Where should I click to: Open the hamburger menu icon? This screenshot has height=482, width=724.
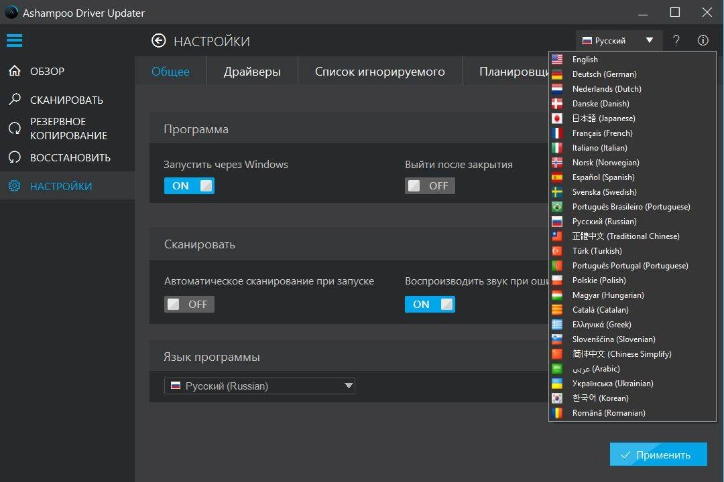[14, 40]
